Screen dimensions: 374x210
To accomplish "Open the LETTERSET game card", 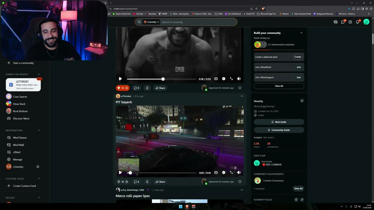I will (23, 85).
